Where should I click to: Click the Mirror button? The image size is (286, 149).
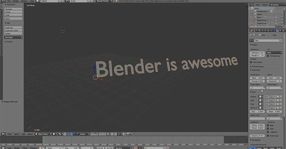point(13,19)
